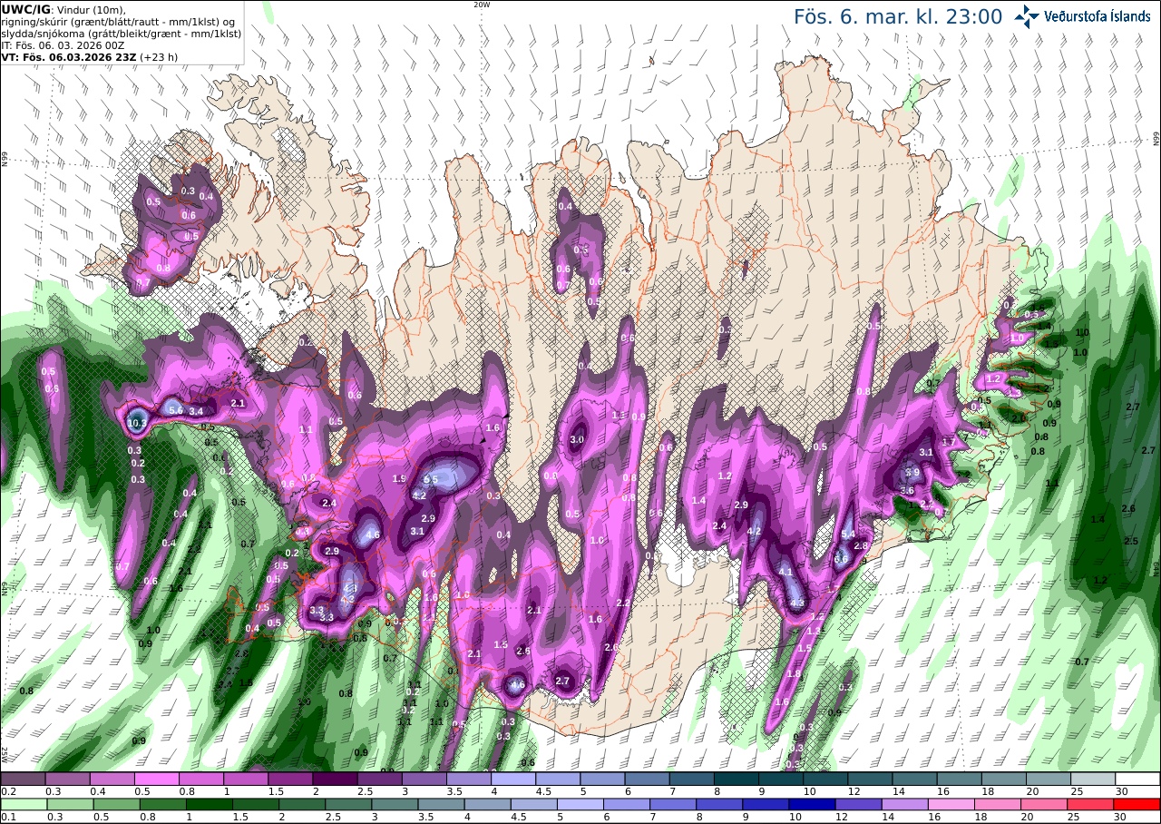Click the Veðurstofa Íslands logo
The height and width of the screenshot is (824, 1161).
1082,15
